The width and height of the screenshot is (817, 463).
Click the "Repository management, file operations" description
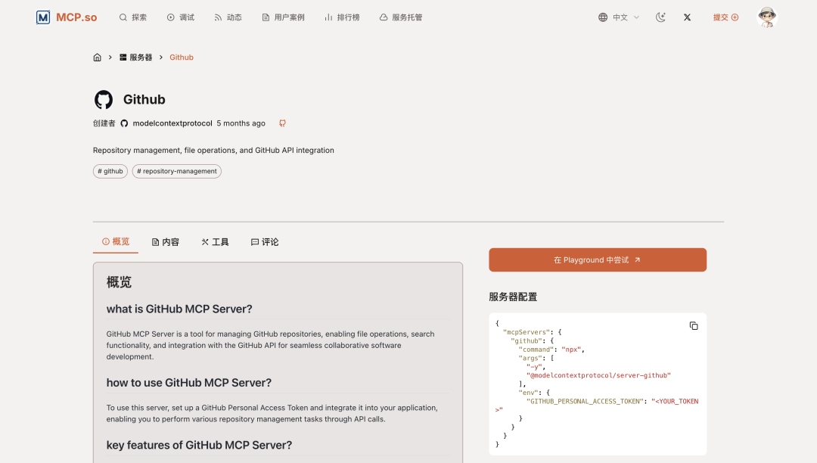tap(213, 150)
